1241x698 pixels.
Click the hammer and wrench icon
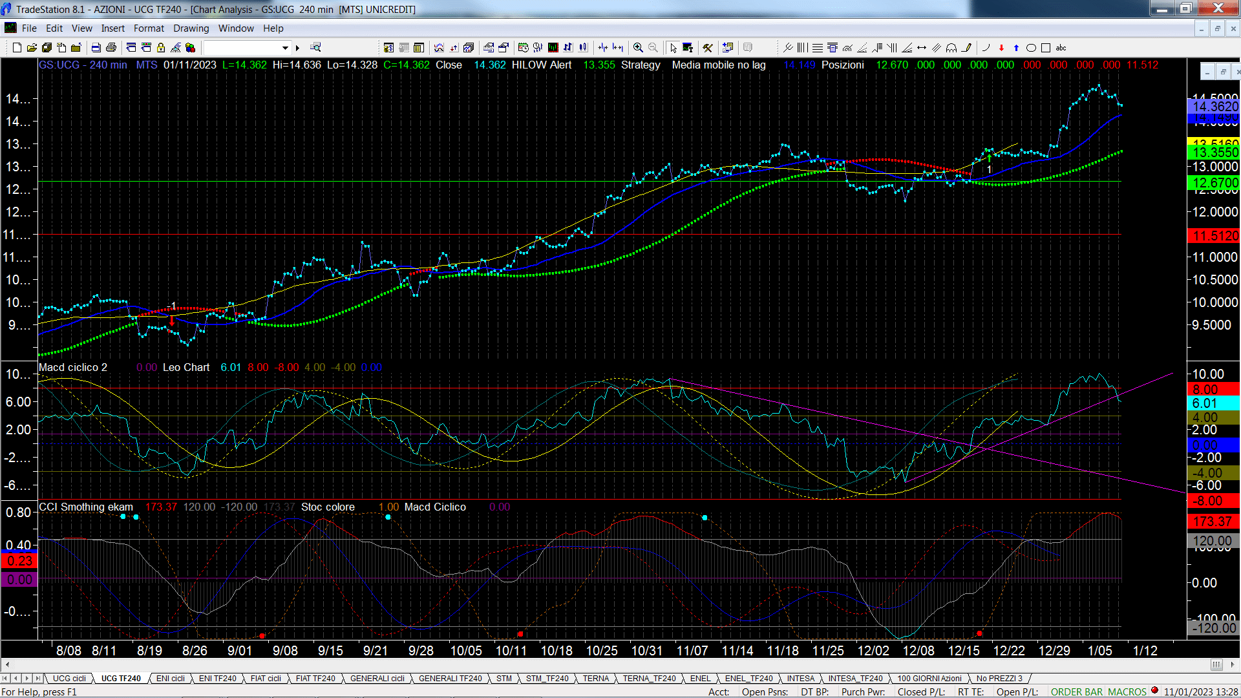pos(708,47)
